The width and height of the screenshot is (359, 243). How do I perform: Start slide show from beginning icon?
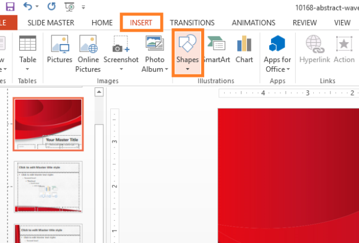(x=70, y=7)
